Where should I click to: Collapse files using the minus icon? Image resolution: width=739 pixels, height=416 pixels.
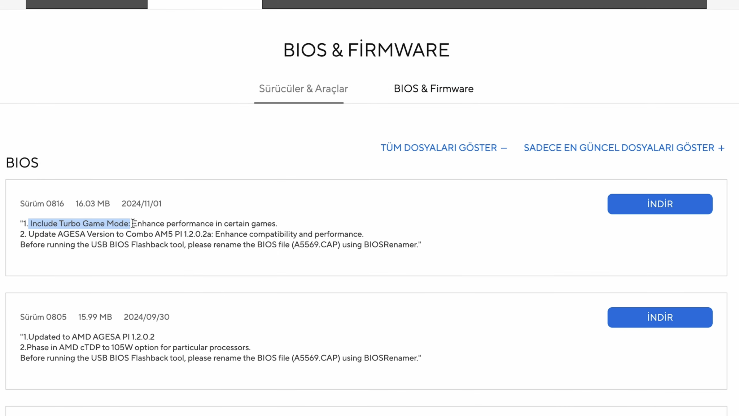tap(504, 148)
